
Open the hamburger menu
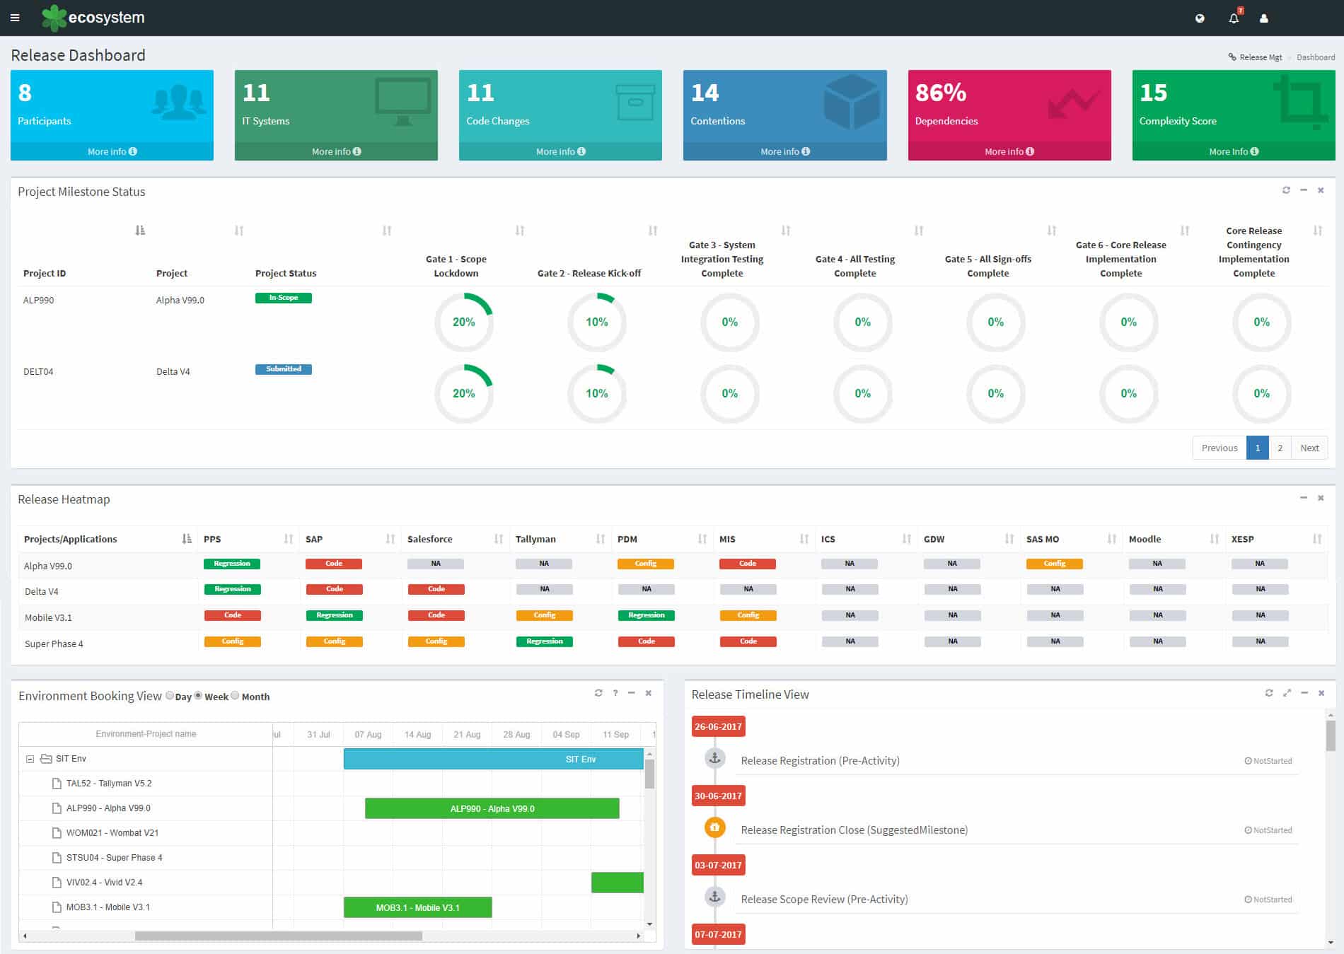pos(15,18)
